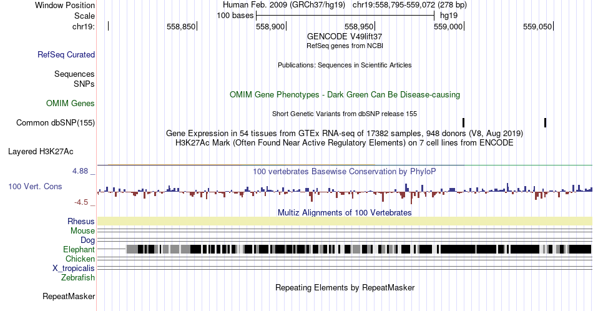The image size is (593, 311).
Task: Click the Rhesus alignment label
Action: click(x=81, y=221)
